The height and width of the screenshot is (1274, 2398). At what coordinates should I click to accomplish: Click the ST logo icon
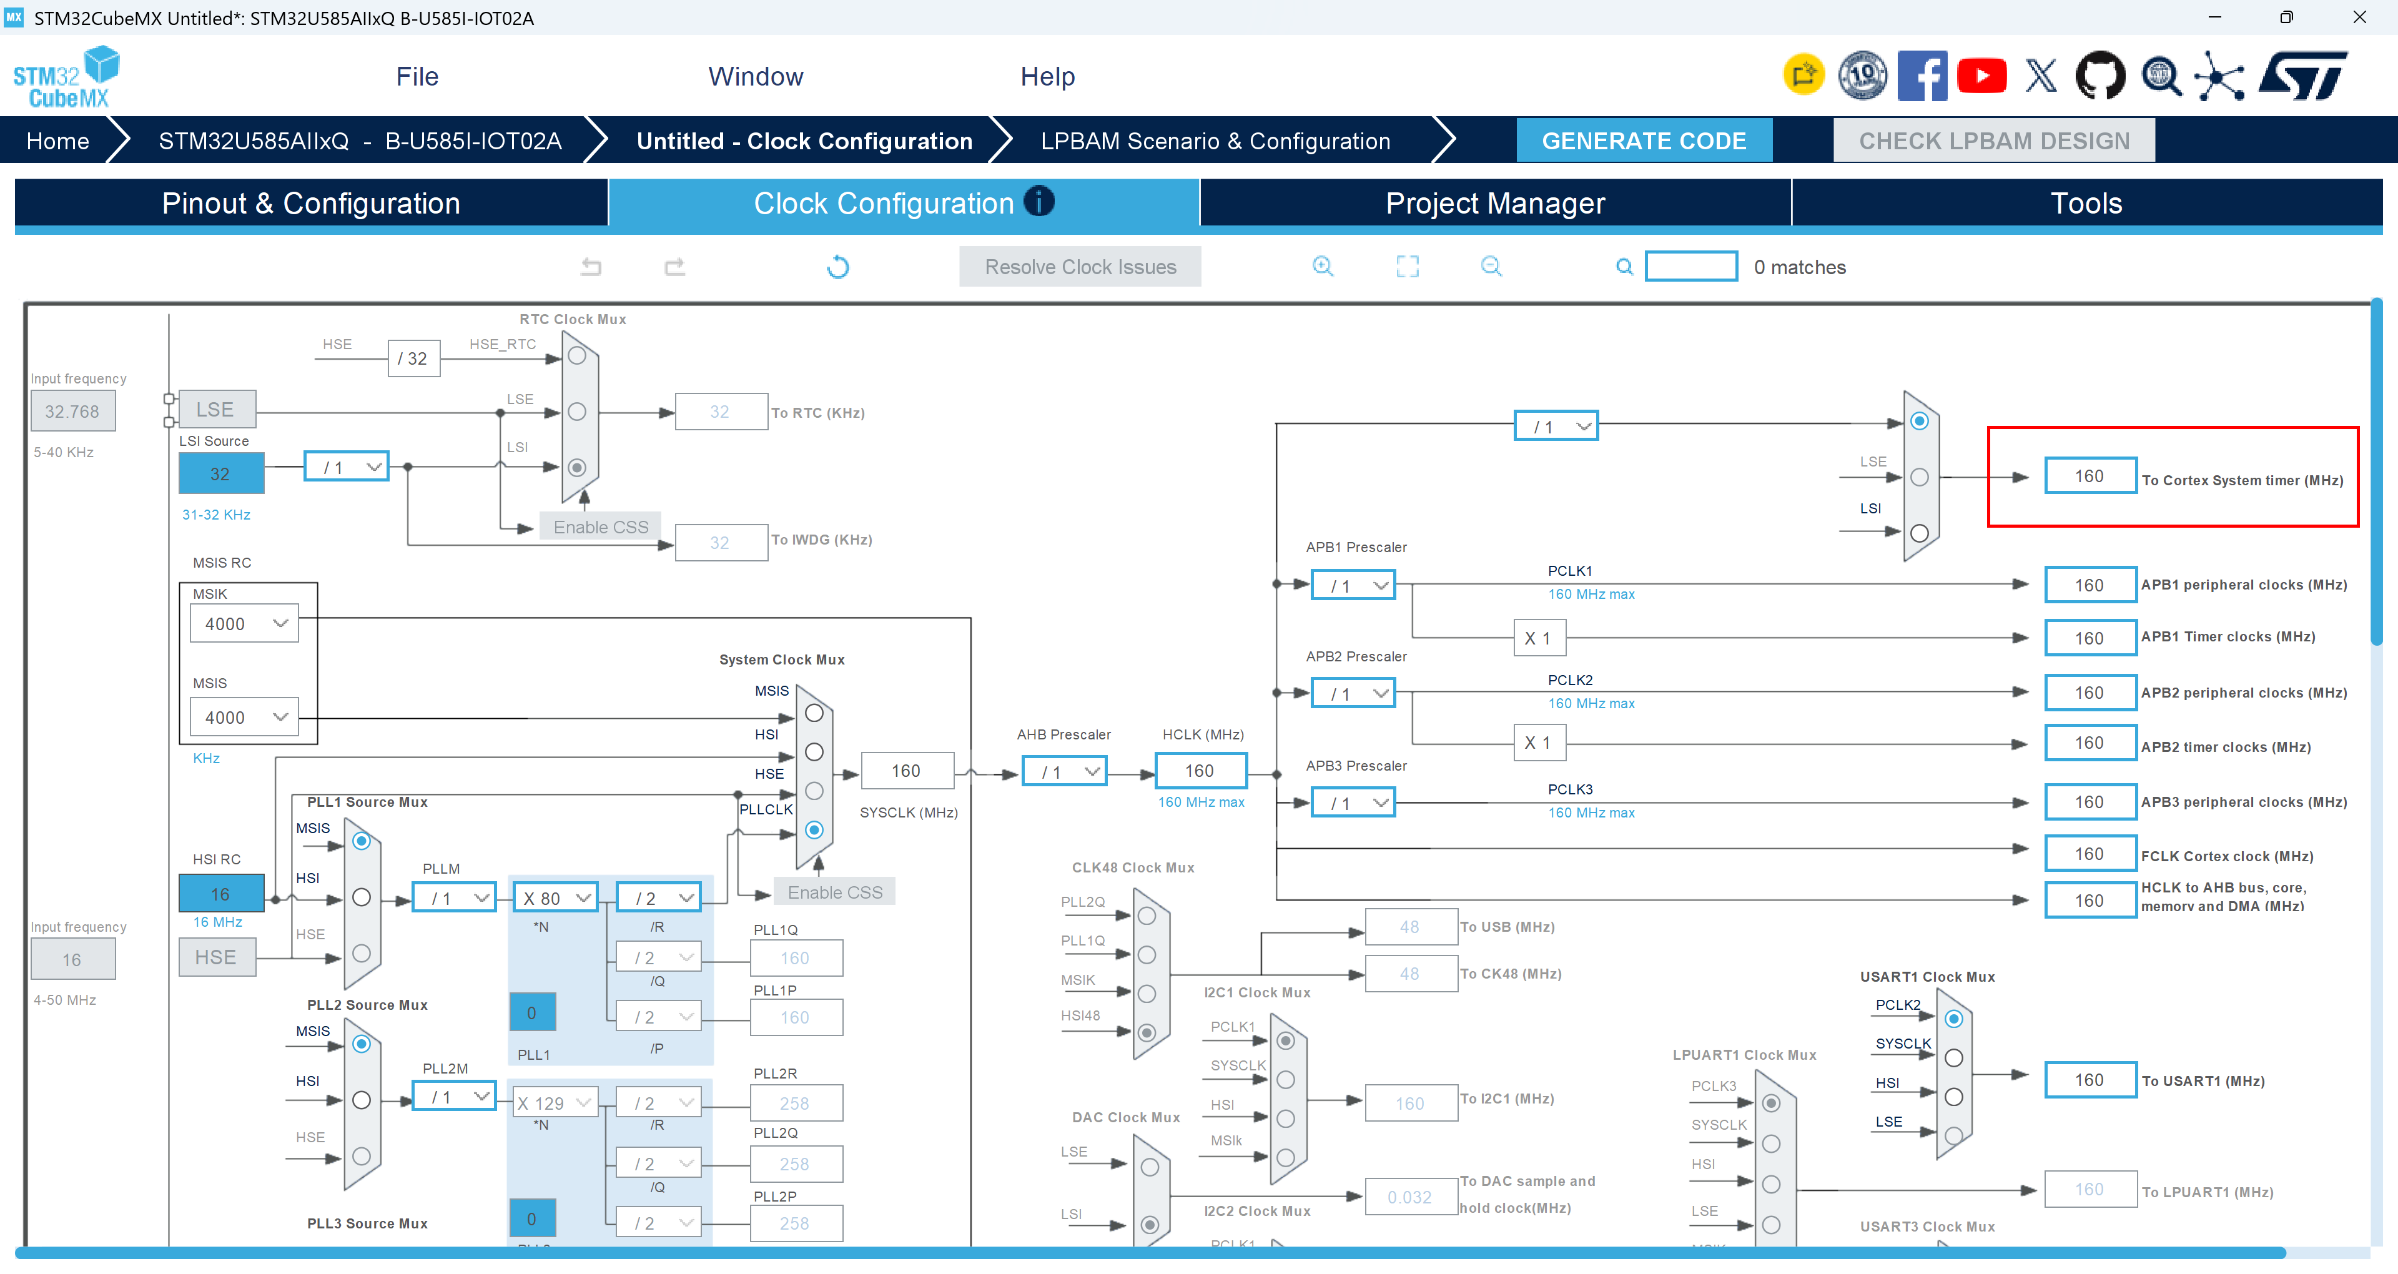point(2303,76)
